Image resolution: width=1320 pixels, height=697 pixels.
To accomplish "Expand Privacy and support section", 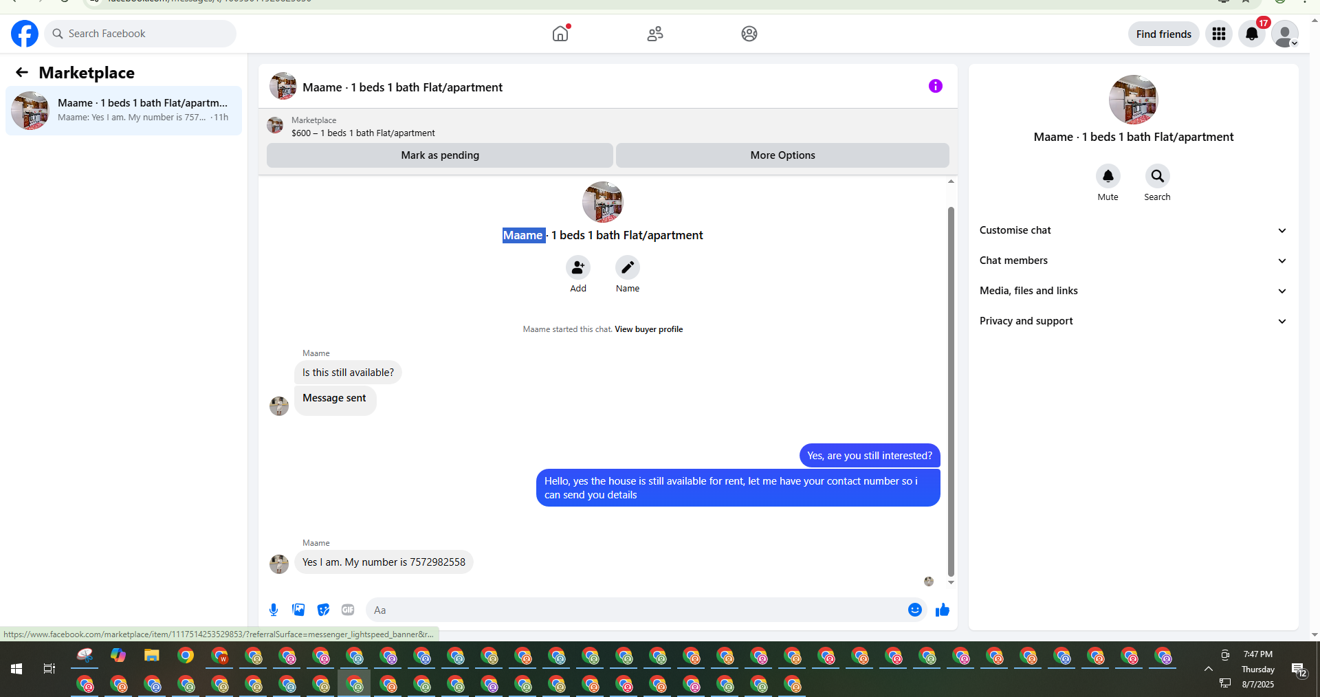I will [1133, 321].
